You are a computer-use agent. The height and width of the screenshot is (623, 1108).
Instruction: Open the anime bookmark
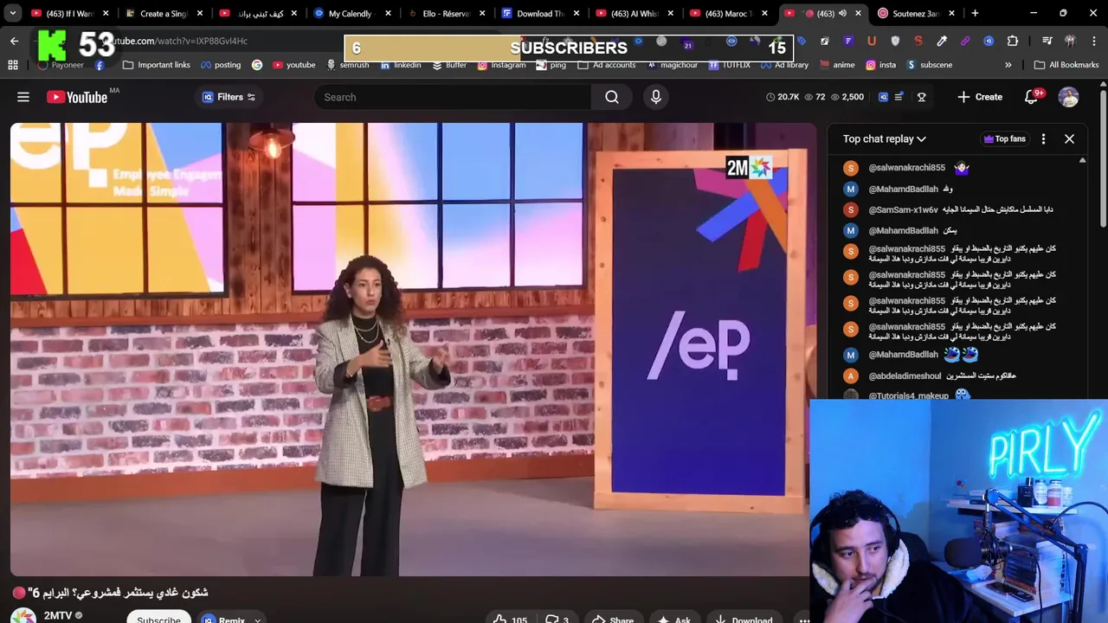click(836, 65)
